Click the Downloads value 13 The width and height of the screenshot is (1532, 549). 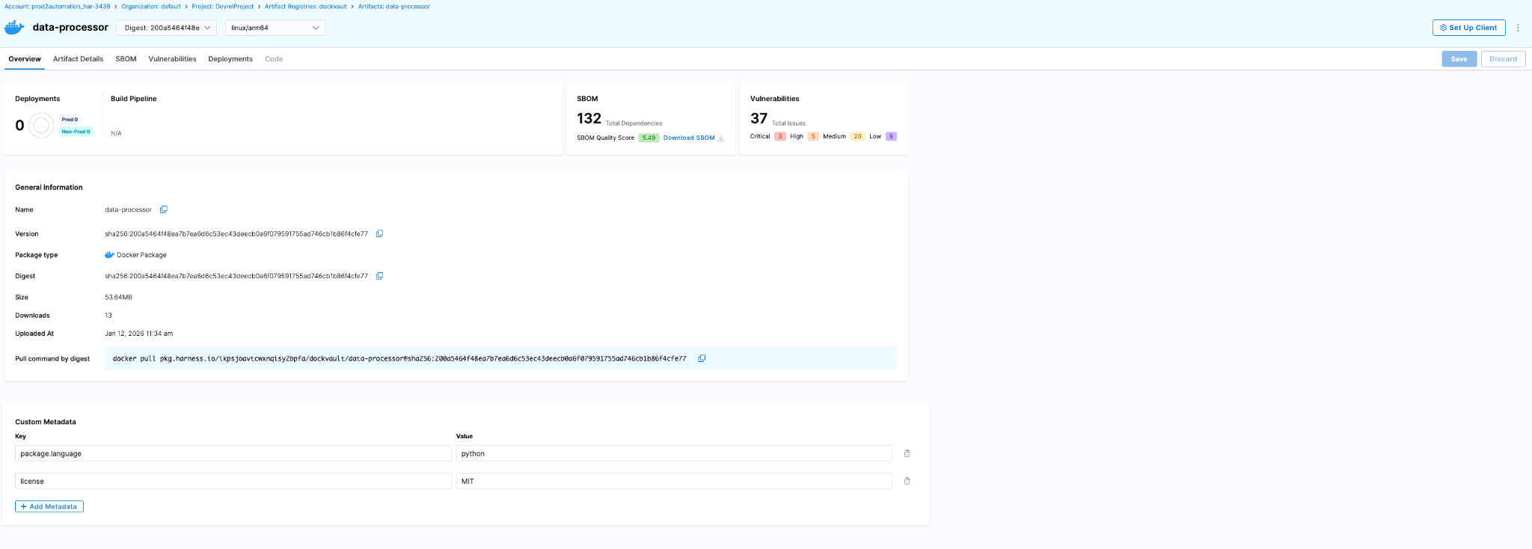click(x=108, y=316)
